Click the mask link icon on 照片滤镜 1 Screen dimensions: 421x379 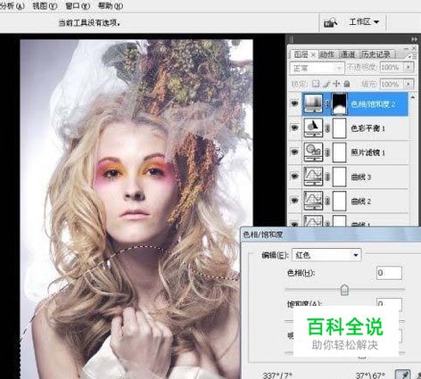(x=327, y=152)
